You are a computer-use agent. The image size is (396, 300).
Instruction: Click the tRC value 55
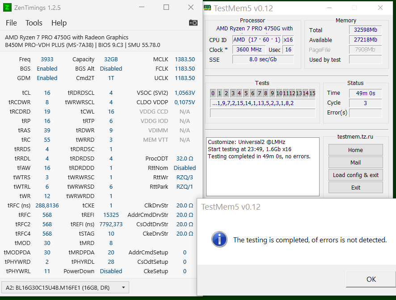(x=47, y=139)
